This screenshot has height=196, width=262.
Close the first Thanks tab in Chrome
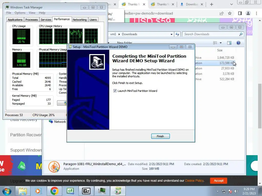point(144,5)
